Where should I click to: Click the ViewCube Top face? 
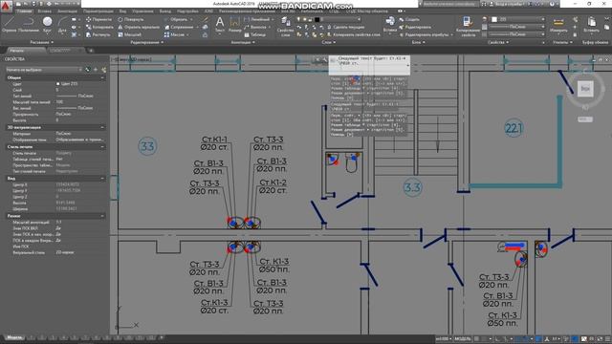click(585, 89)
